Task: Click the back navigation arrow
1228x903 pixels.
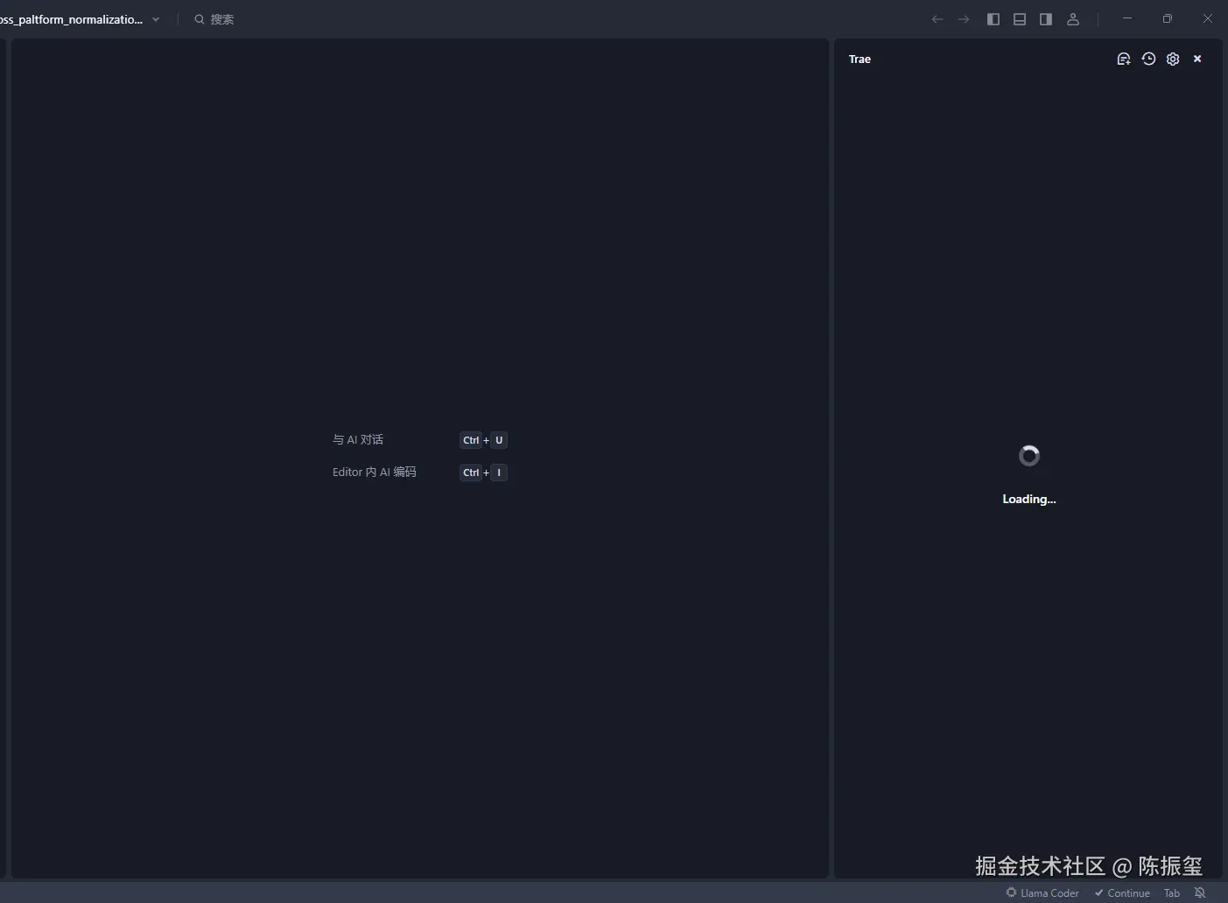Action: (x=937, y=18)
